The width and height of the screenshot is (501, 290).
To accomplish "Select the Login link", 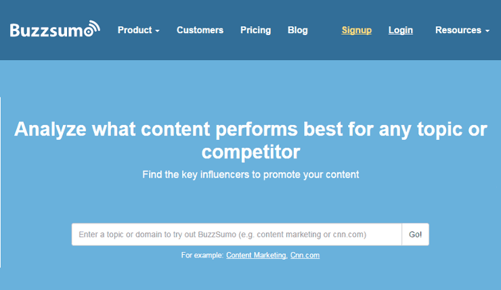I will coord(400,30).
